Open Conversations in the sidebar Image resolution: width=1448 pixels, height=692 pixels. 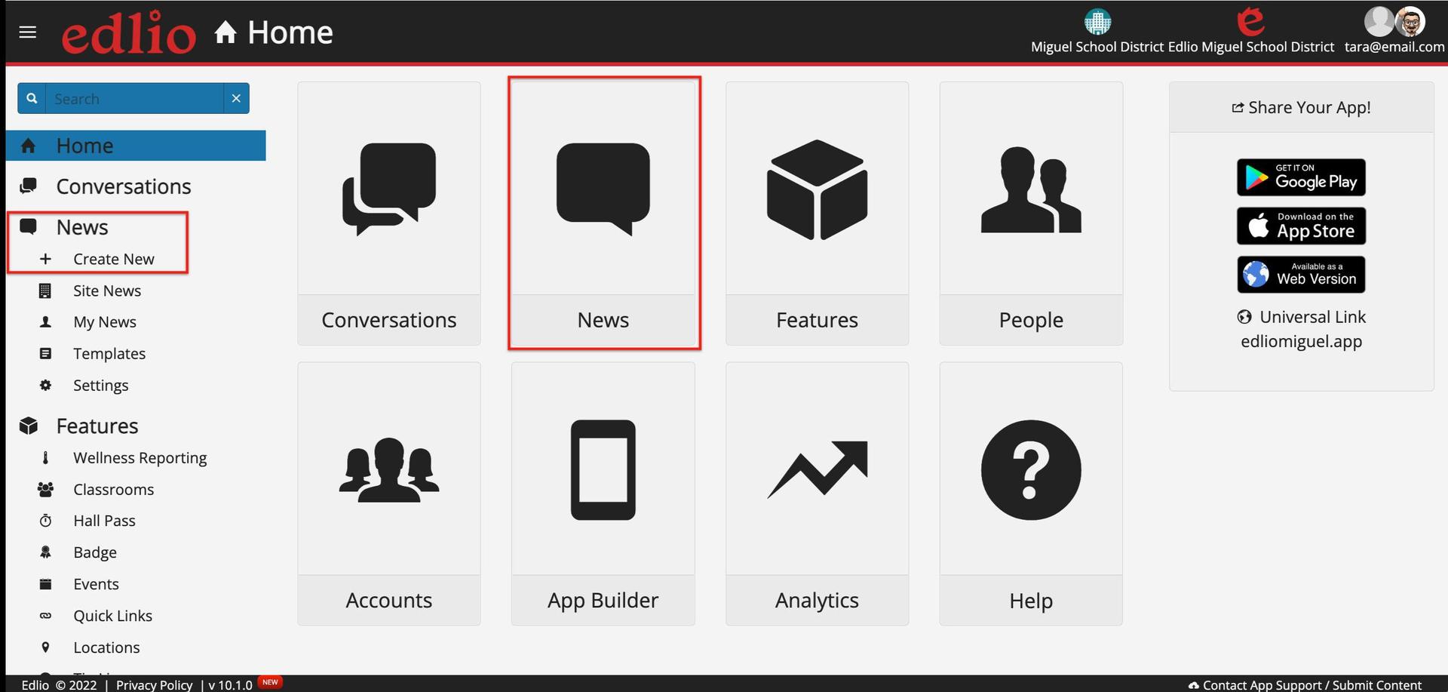pos(124,186)
